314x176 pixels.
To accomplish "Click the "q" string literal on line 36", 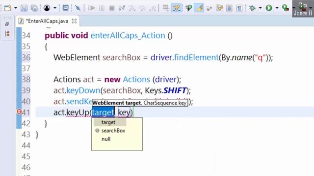I will point(260,58).
